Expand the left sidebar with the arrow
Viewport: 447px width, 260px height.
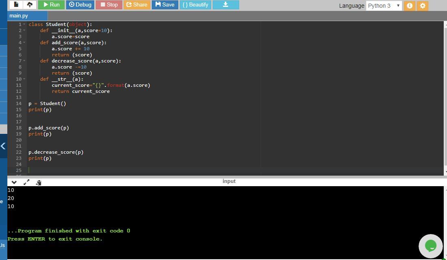[3, 146]
